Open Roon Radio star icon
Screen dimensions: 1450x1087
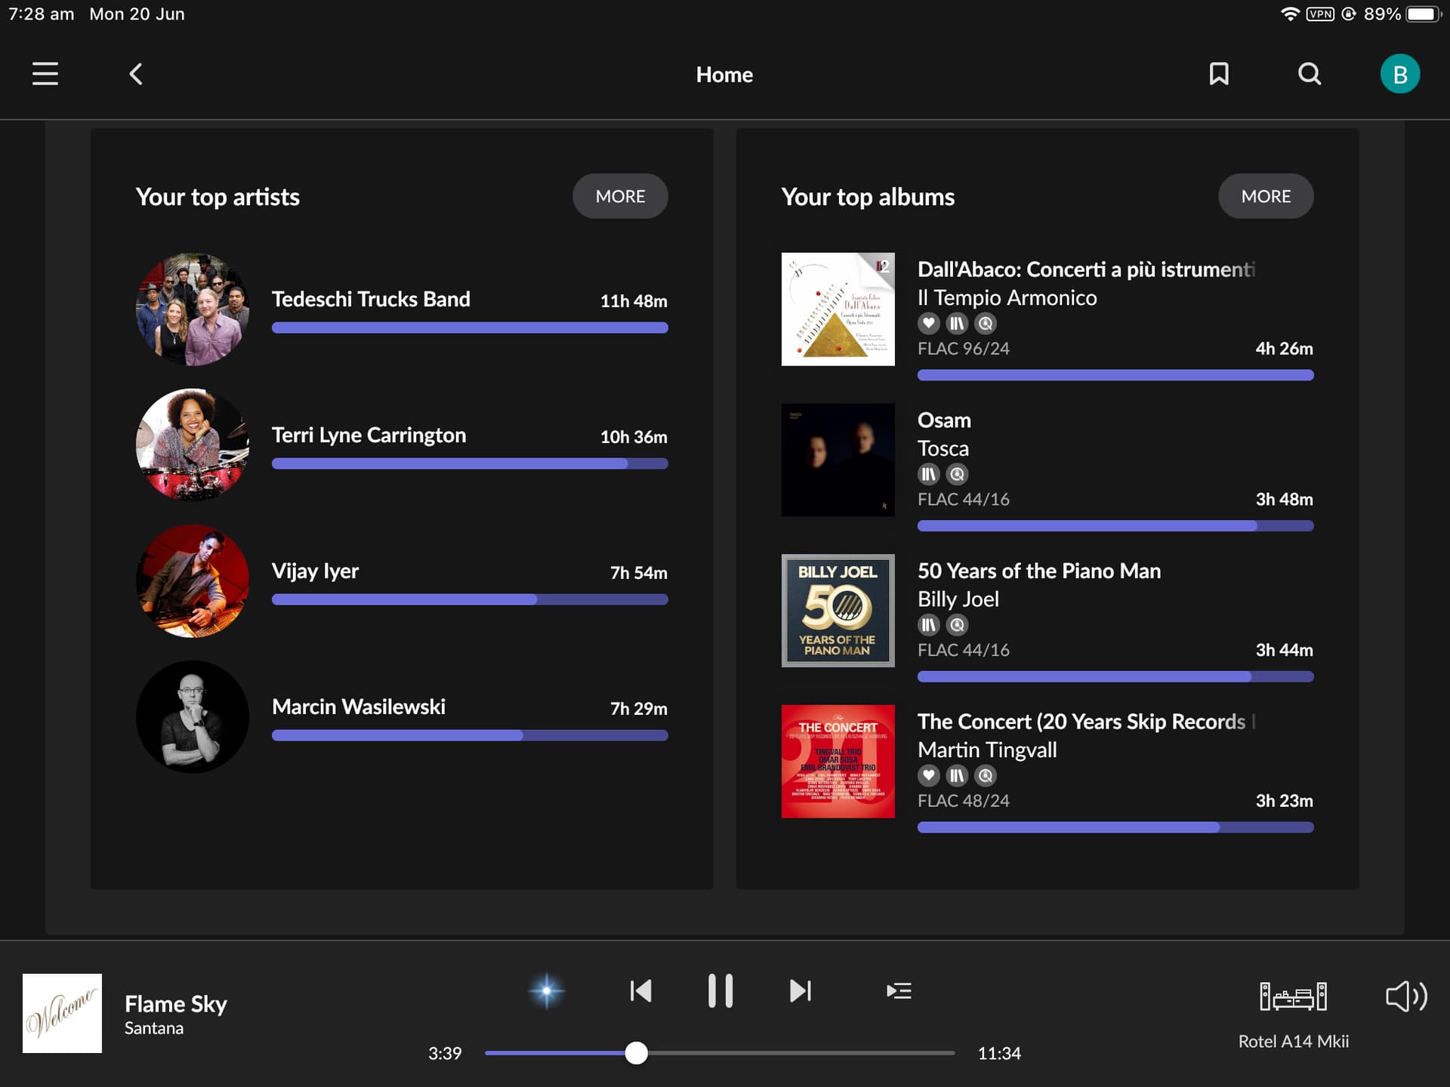coord(547,990)
